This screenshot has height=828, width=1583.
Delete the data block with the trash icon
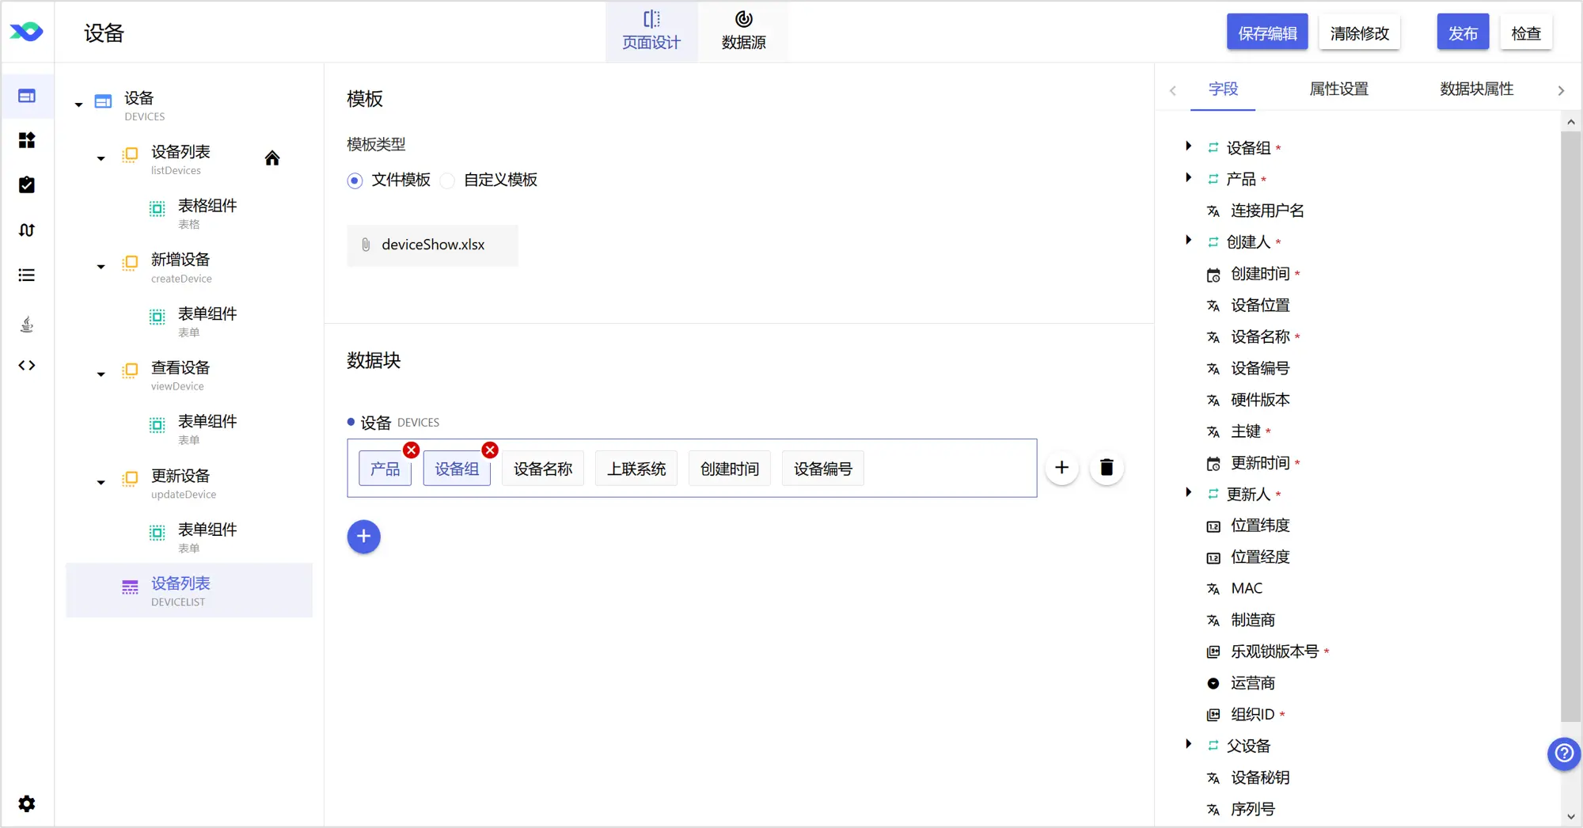click(x=1107, y=468)
